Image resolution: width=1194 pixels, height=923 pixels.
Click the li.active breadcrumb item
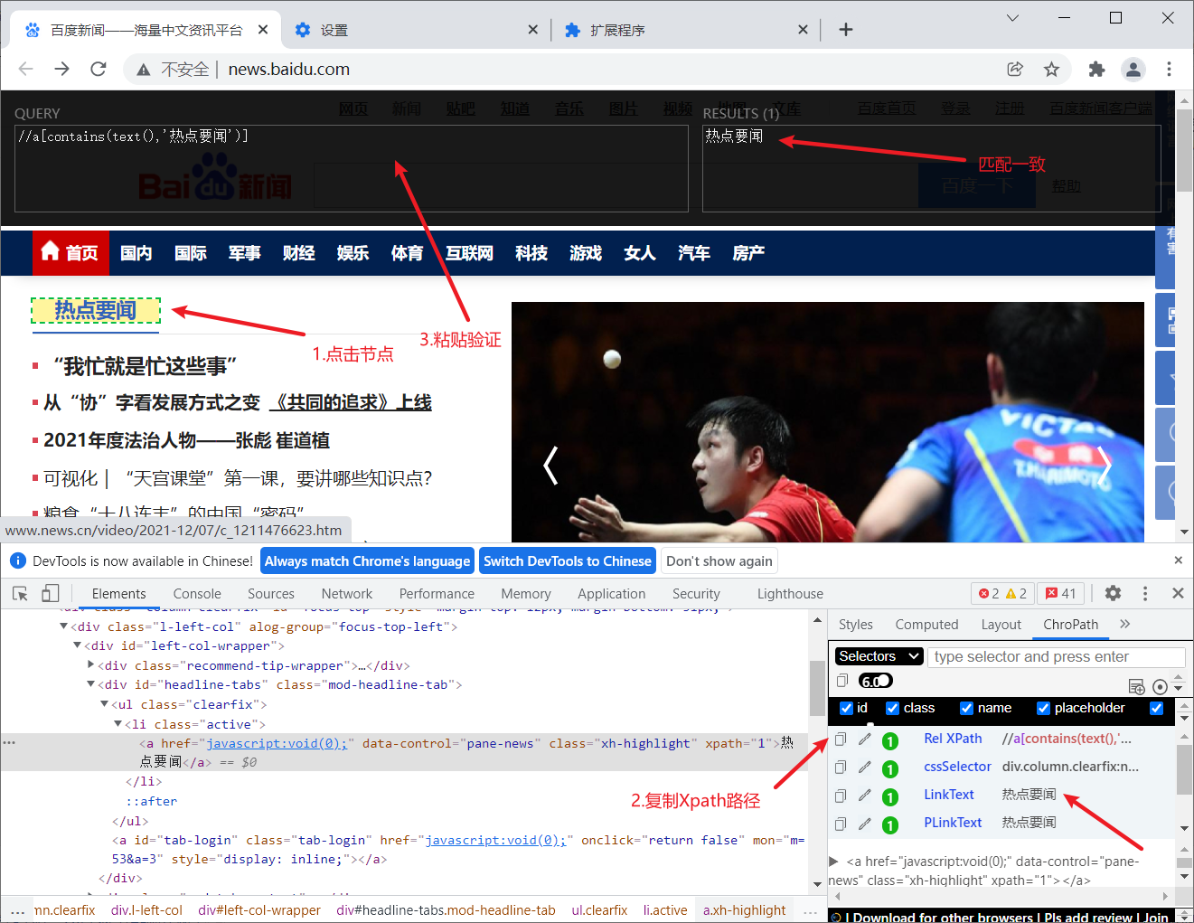665,910
